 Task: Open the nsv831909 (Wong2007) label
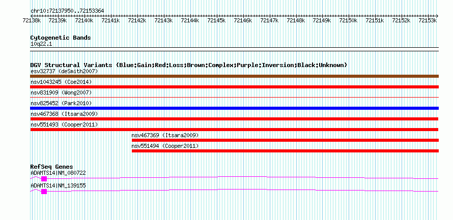[61, 92]
